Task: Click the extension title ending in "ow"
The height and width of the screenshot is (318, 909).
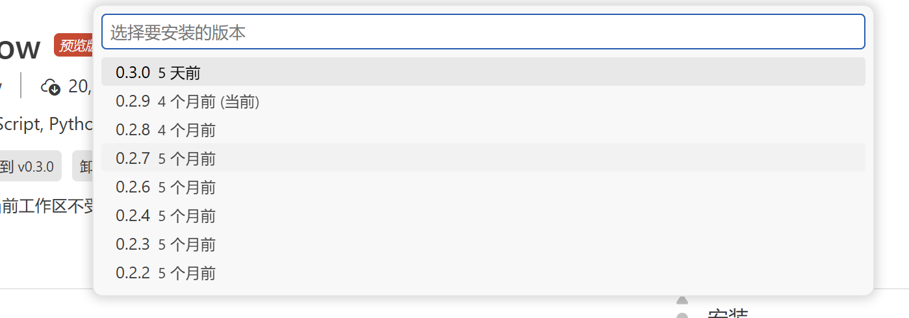Action: coord(19,47)
